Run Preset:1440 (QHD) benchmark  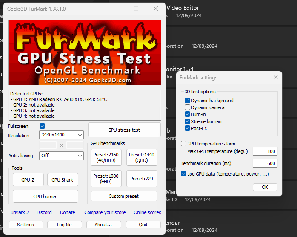[142, 157]
